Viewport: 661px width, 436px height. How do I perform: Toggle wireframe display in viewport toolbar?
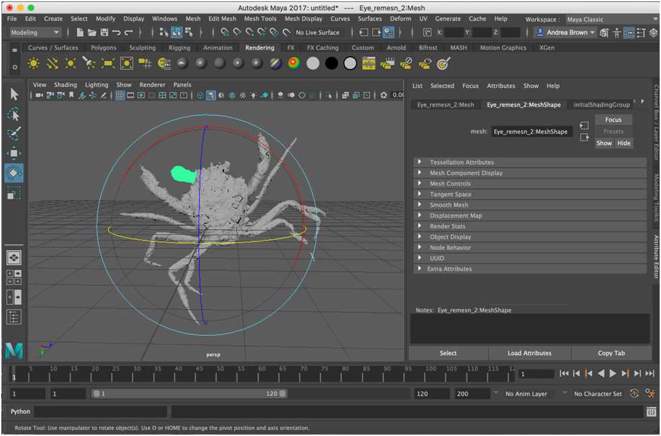point(201,95)
